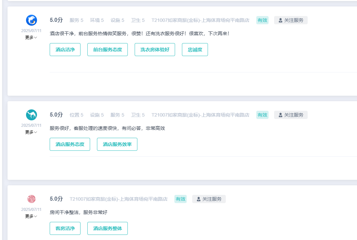
Task: Click person icon in third review's 关注服务
Action: pos(198,199)
